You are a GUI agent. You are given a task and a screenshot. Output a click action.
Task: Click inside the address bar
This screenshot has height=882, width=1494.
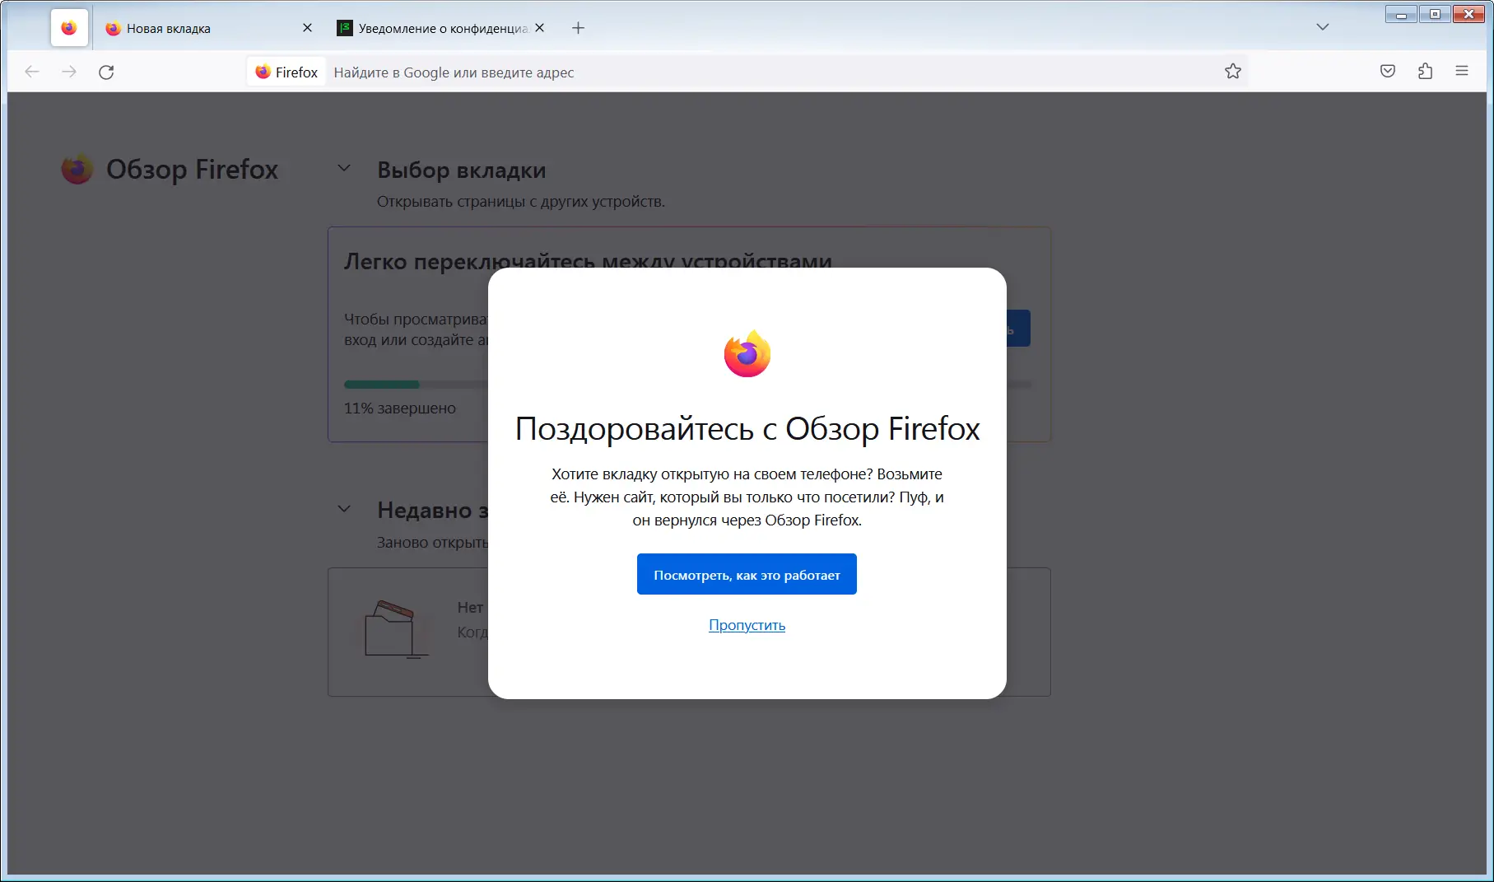(x=659, y=72)
